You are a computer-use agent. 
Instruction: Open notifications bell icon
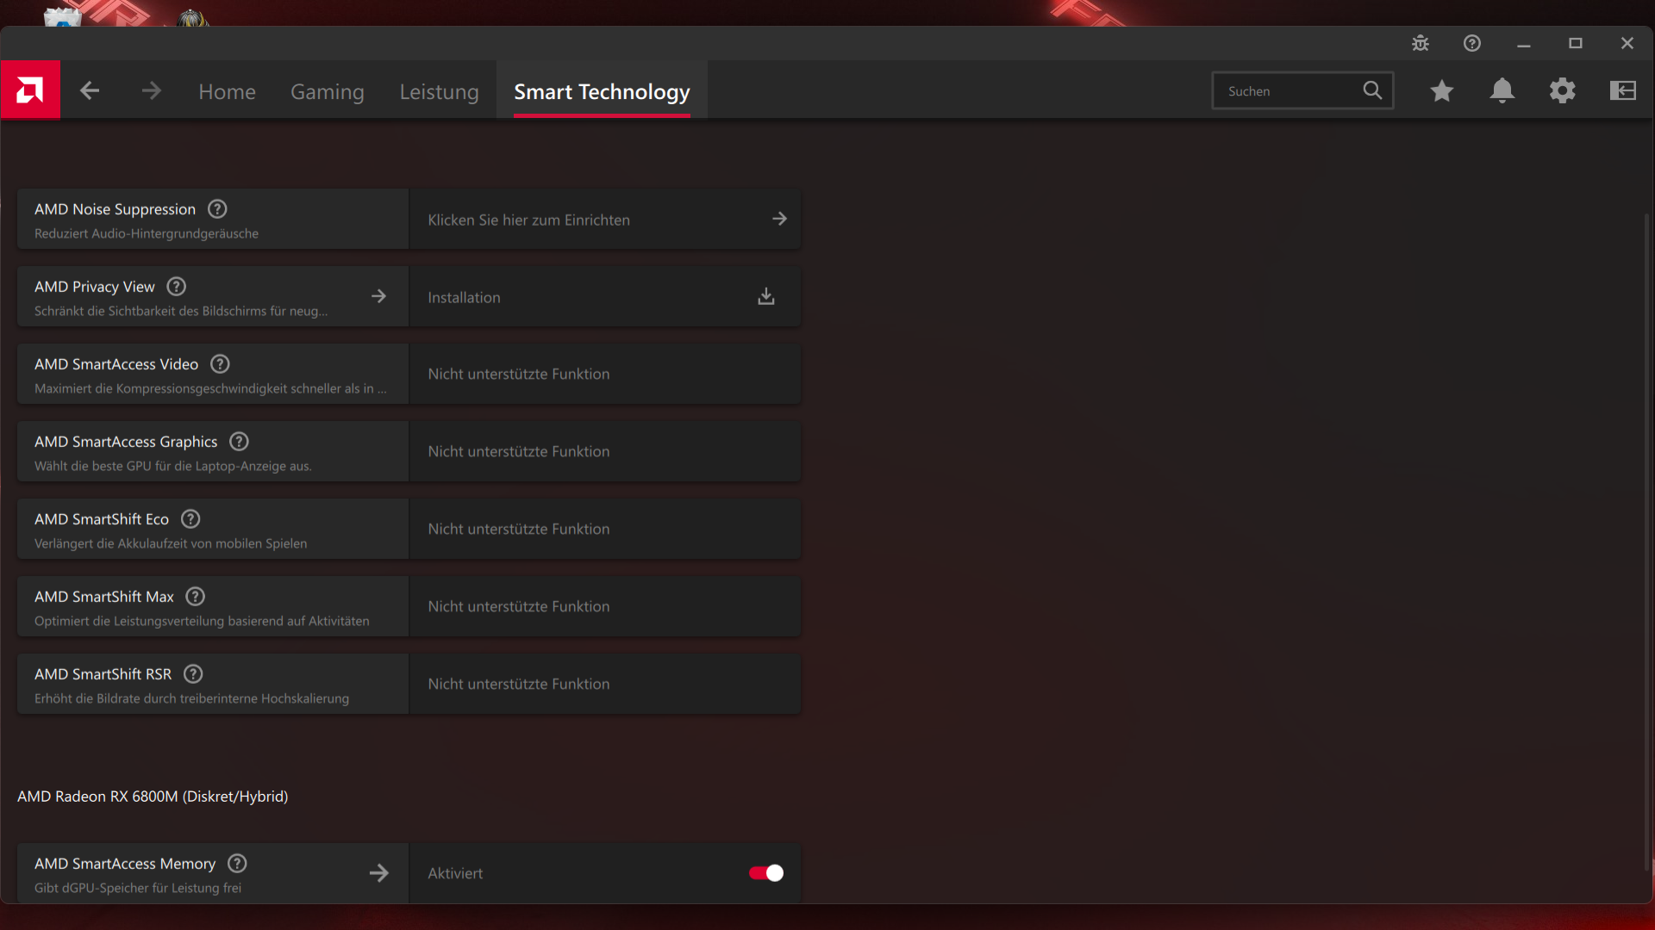(1502, 90)
